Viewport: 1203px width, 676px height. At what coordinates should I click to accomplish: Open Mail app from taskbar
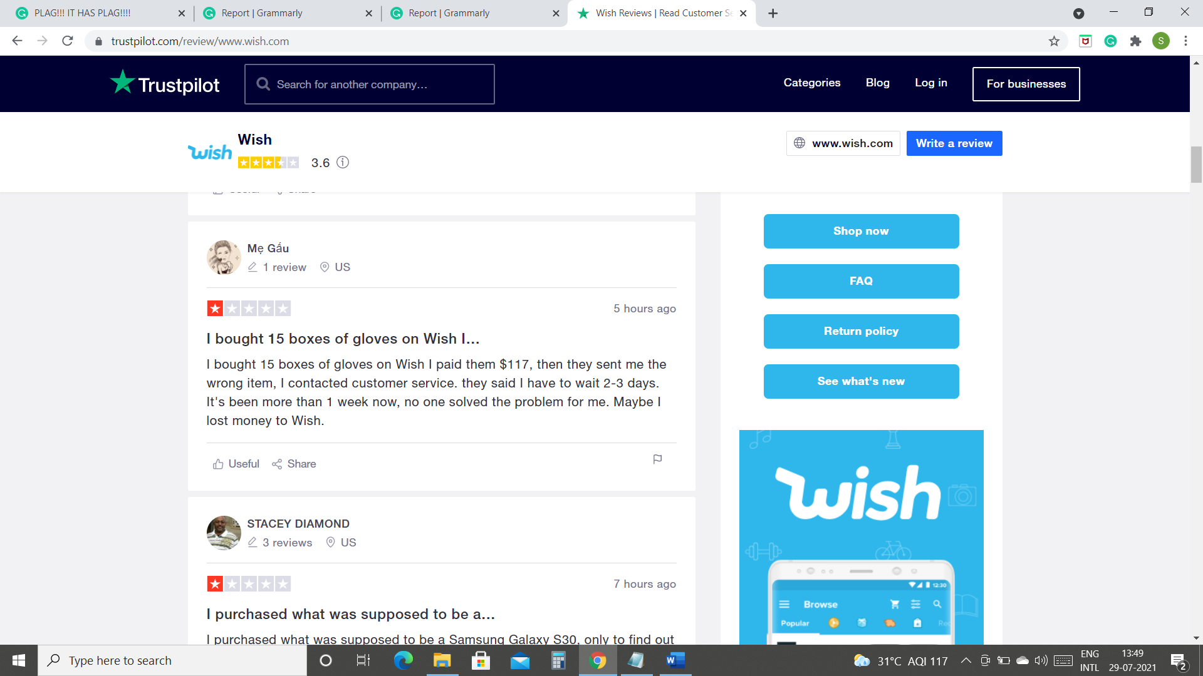(x=519, y=660)
